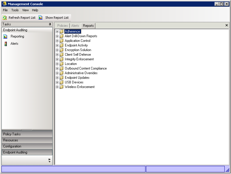Select the Adherence report category

(x=72, y=31)
